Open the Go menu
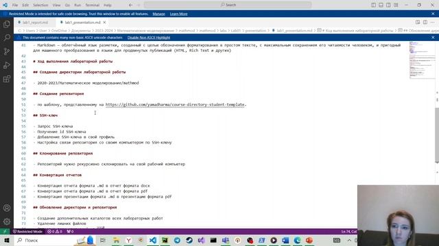439x246 pixels. tap(67, 5)
